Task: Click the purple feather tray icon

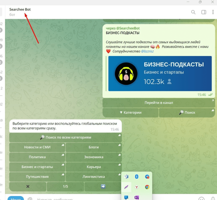Action: (x=127, y=187)
